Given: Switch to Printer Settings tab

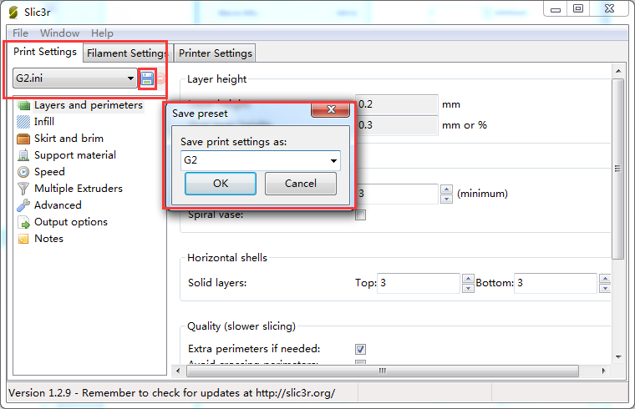Looking at the screenshot, I should [x=216, y=53].
